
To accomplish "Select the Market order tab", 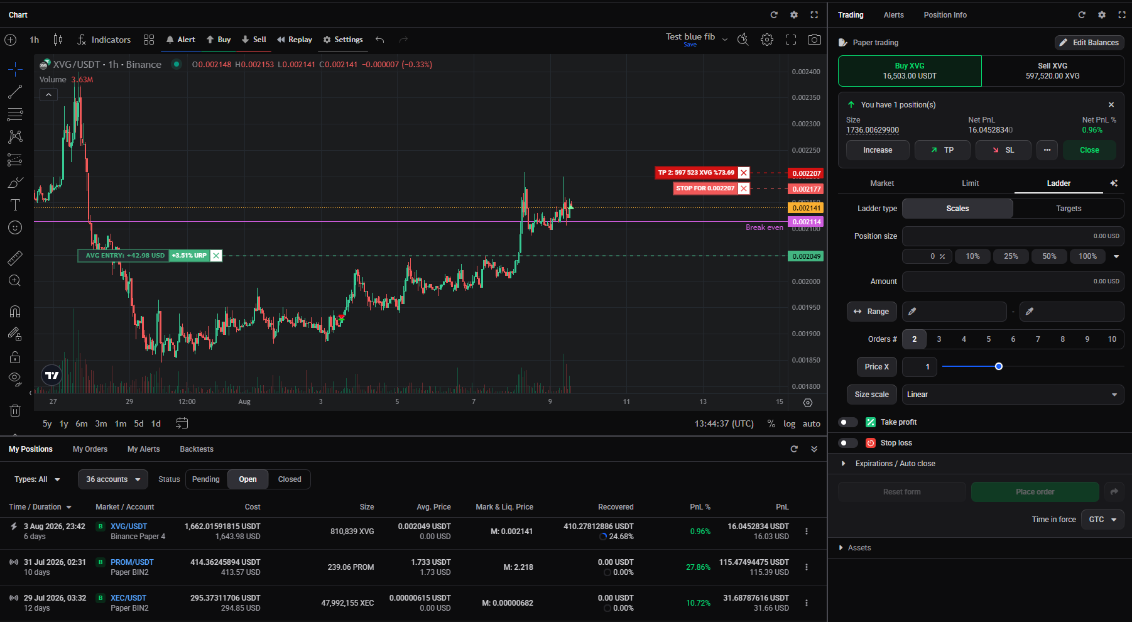I will pos(882,183).
